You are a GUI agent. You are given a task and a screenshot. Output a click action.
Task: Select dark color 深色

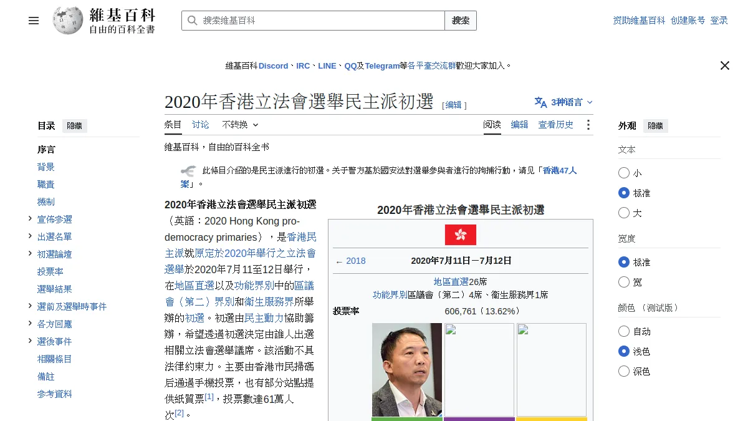click(x=624, y=371)
